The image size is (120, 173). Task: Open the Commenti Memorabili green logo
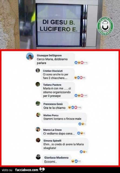[x=105, y=26]
